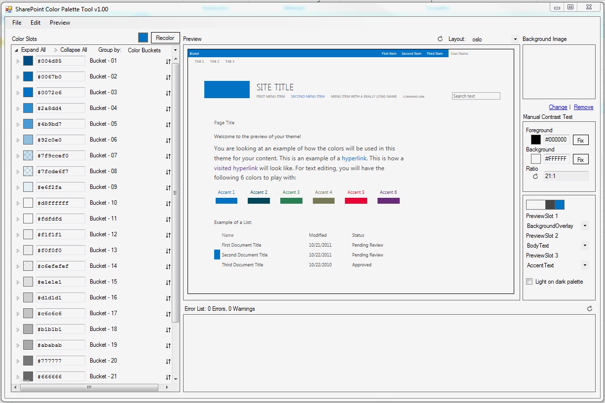Screen dimensions: 605x403
Task: Click the swap icon for Bucket - 09
Action: click(x=168, y=188)
